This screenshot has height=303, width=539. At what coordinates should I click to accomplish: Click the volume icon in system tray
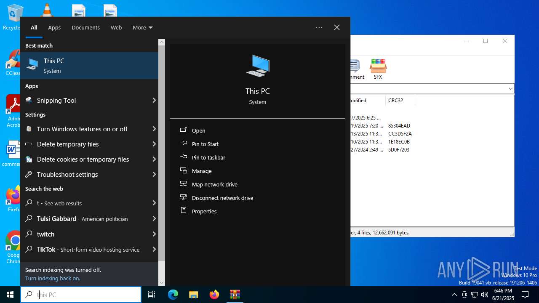(x=485, y=295)
